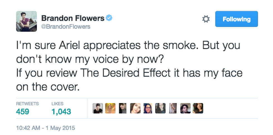
Task: Click the liker avatar wearing glasses
Action: tap(148, 108)
